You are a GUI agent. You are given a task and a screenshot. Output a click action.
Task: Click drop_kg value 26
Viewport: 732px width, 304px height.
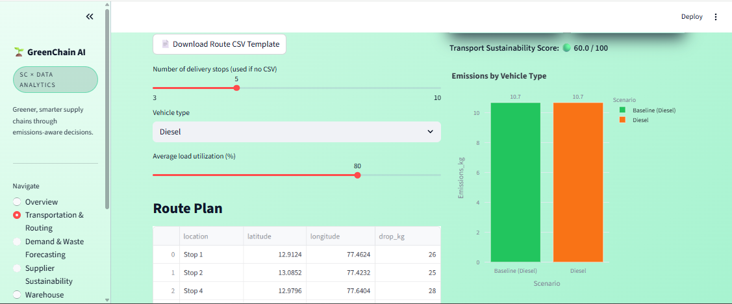pyautogui.click(x=407, y=255)
